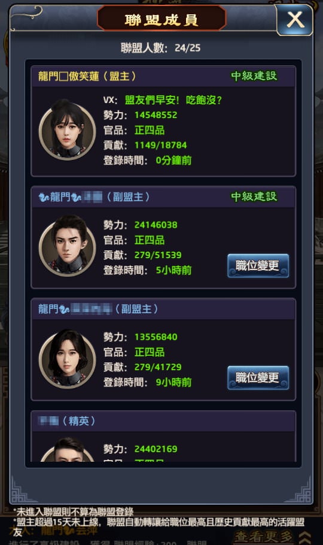Click 職位變更 for the second vice-leader
This screenshot has width=323, height=545.
point(258,377)
